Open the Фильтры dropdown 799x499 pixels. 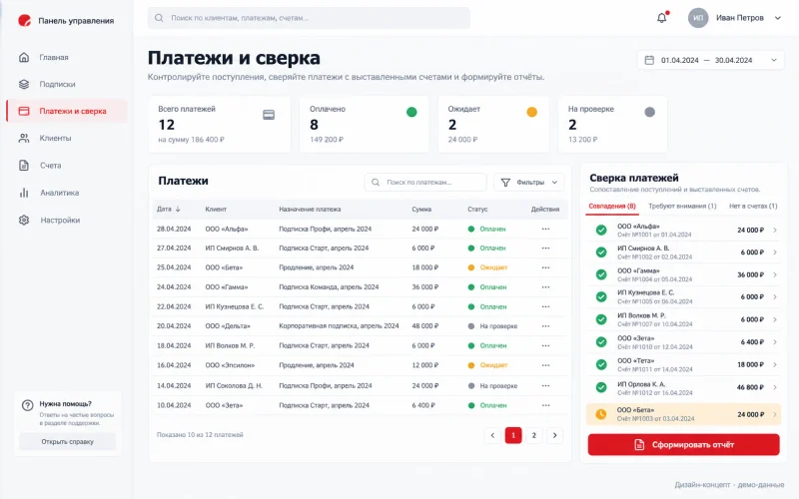529,183
